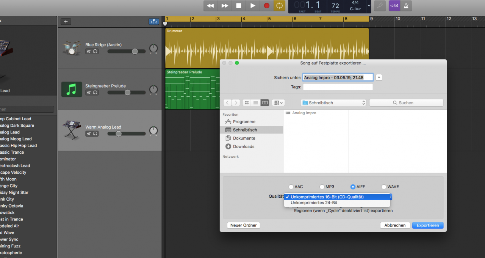The width and height of the screenshot is (485, 258).
Task: Open the tuner tool
Action: 379,6
